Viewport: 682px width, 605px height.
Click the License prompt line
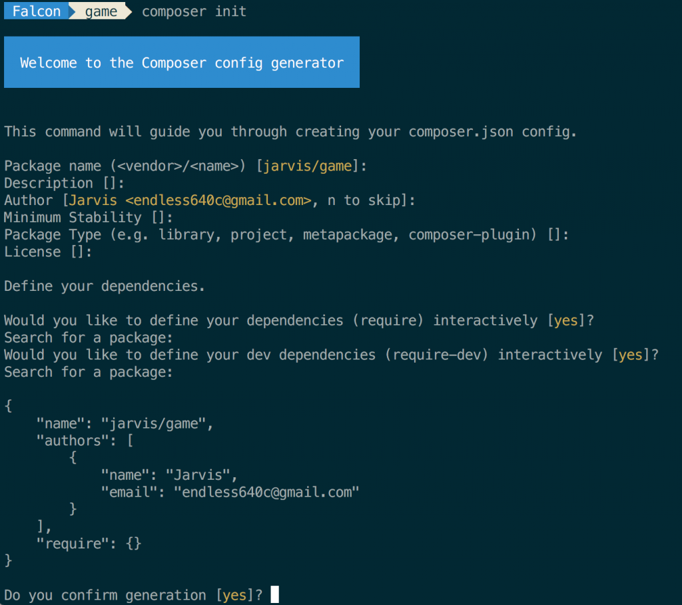(x=48, y=252)
